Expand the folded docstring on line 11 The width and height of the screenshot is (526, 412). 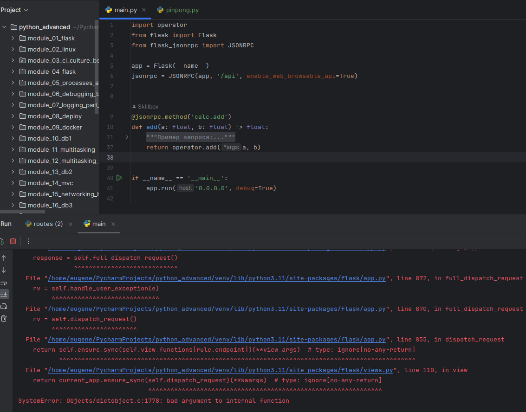click(127, 137)
